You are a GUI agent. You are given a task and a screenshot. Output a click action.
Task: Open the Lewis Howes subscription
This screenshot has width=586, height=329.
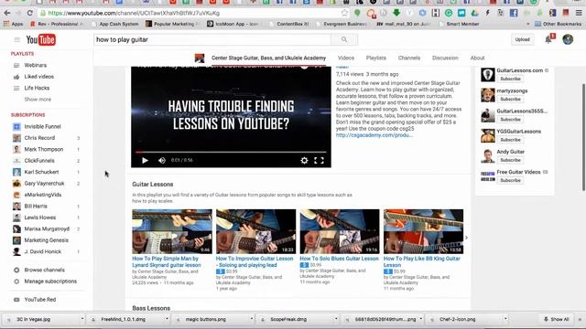pyautogui.click(x=39, y=218)
